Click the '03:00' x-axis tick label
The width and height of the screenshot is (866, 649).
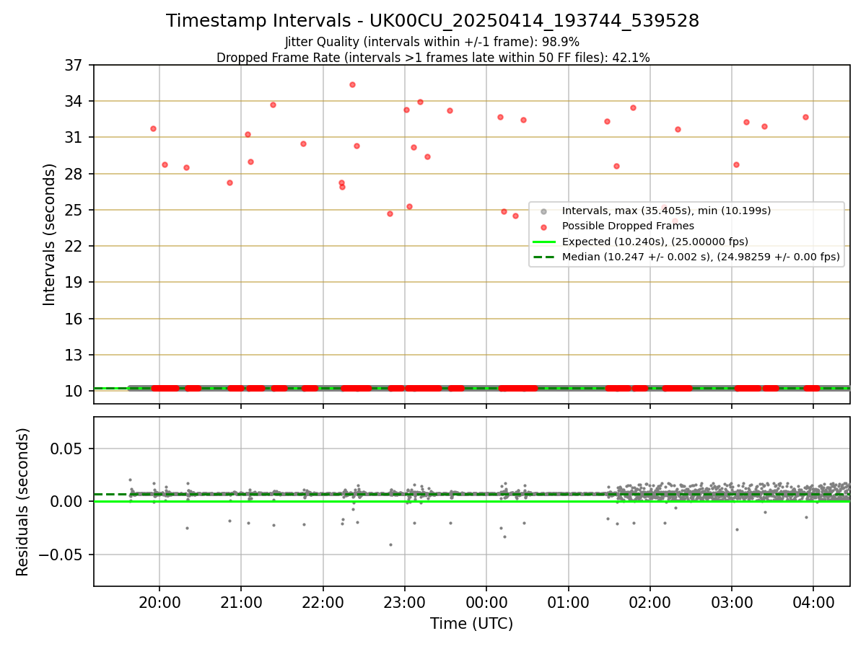click(732, 603)
